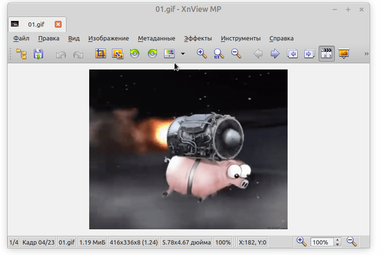
Task: Open the Справка menu
Action: coord(281,39)
